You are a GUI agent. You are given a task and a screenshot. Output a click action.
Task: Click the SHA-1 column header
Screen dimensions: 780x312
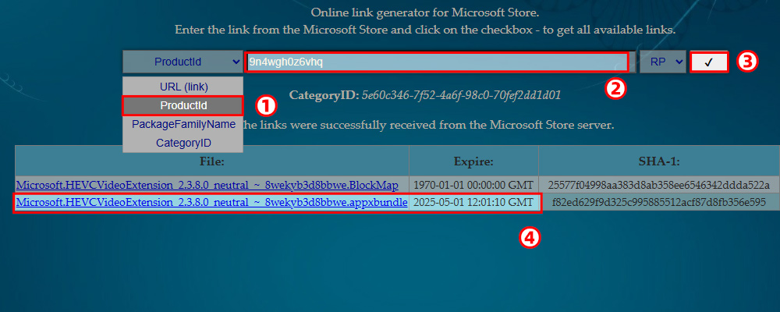point(658,161)
